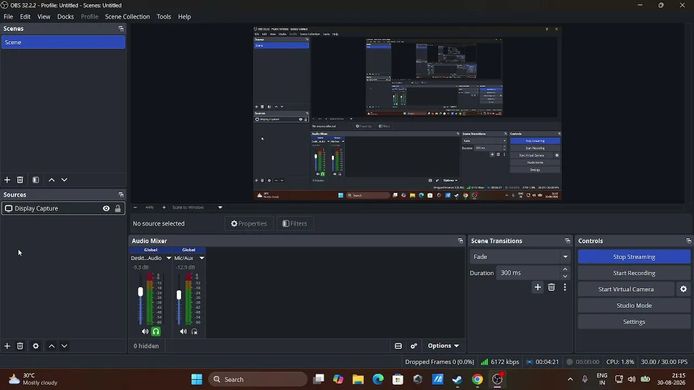This screenshot has height=390, width=694.
Task: Open the File menu
Action: (9, 17)
